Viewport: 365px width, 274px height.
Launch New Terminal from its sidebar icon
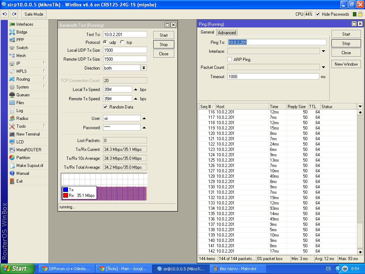[x=12, y=134]
